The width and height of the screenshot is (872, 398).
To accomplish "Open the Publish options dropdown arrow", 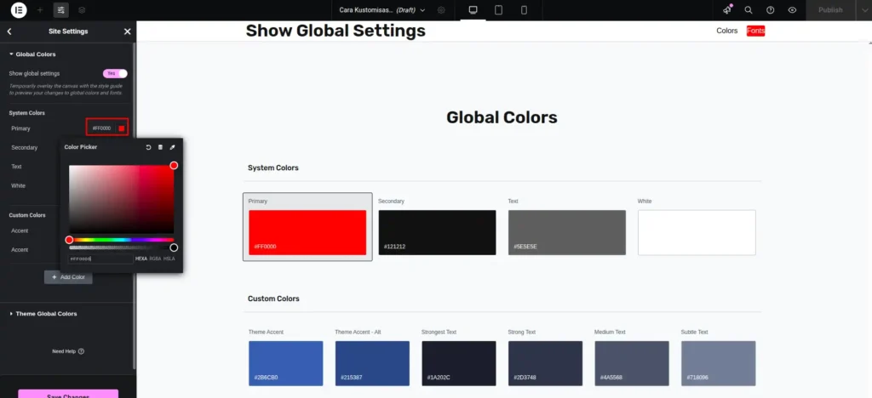I will pos(863,10).
